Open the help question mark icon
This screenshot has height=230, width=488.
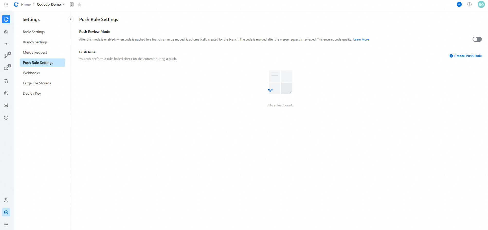point(469,4)
